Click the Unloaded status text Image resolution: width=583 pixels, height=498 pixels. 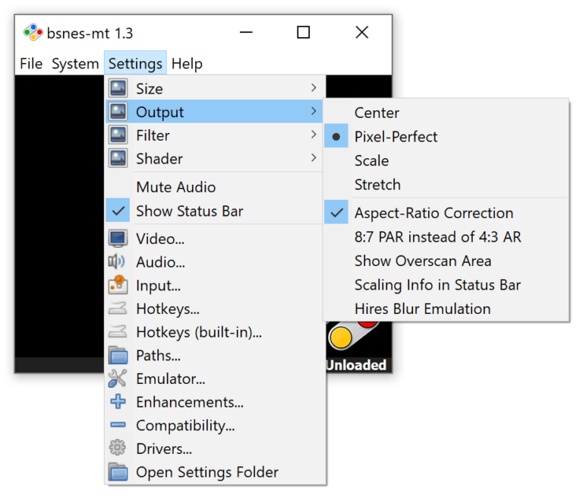pos(357,365)
